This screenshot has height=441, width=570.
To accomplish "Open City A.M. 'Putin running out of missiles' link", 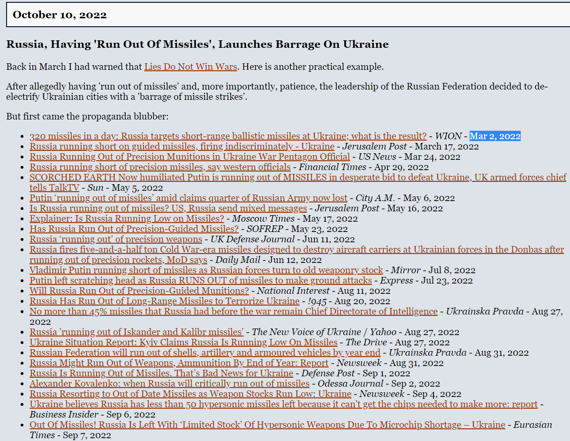I will click(189, 198).
